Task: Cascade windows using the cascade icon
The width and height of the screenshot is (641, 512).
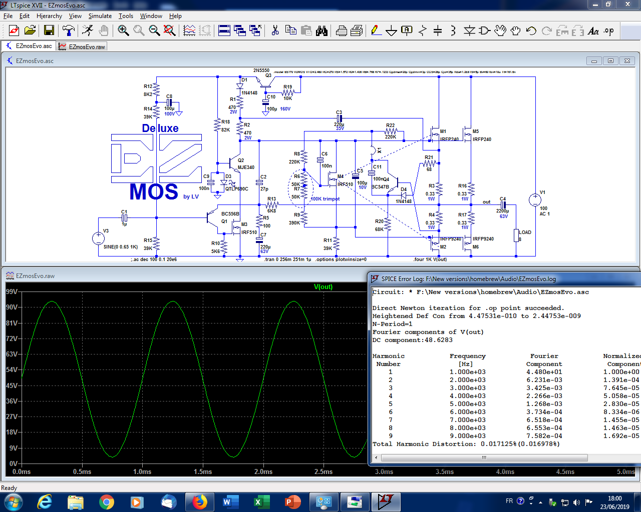Action: 240,30
